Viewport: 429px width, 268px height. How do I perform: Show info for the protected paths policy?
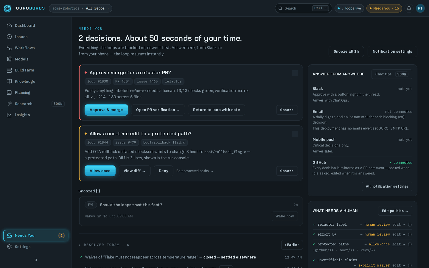[x=410, y=244]
